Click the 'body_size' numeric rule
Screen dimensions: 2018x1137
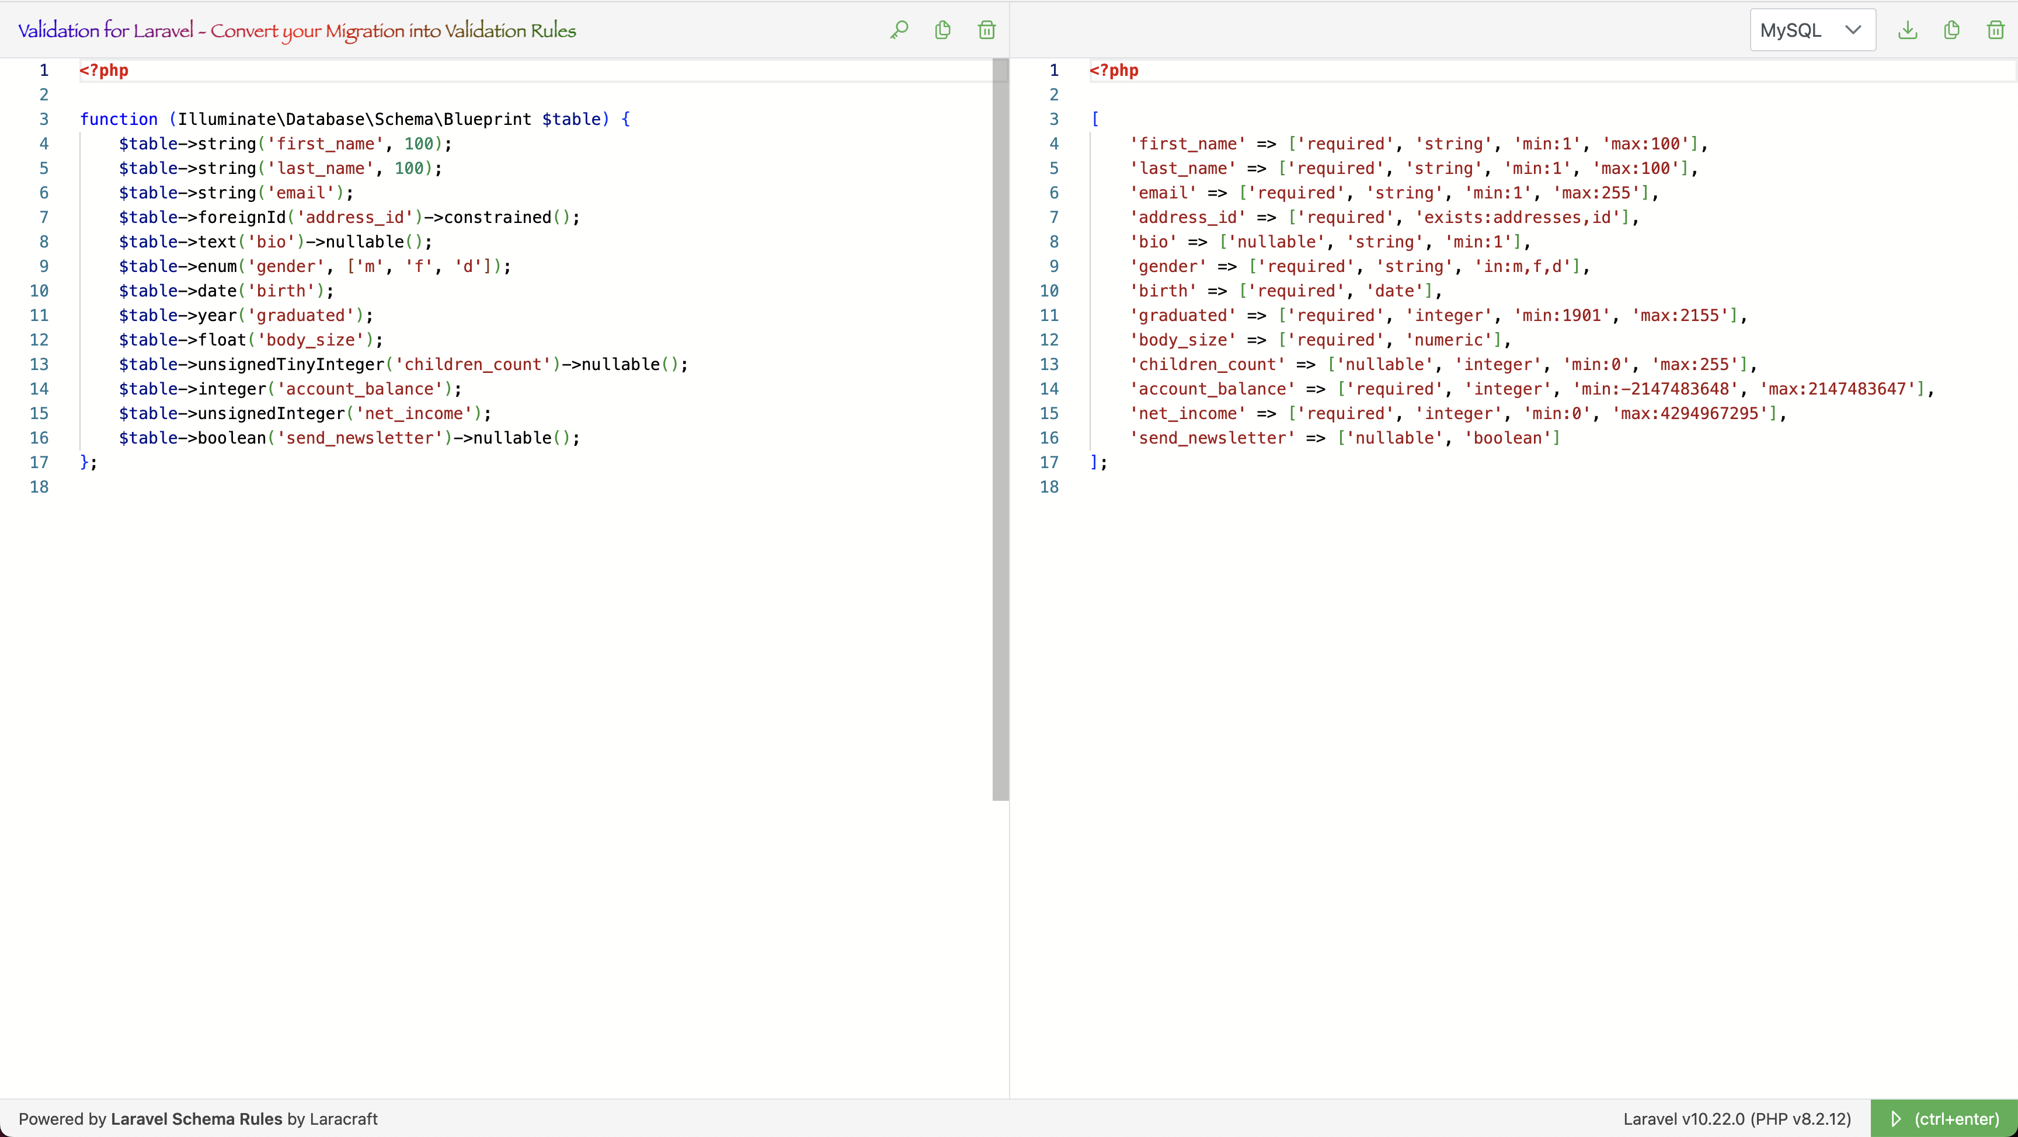coord(1320,340)
